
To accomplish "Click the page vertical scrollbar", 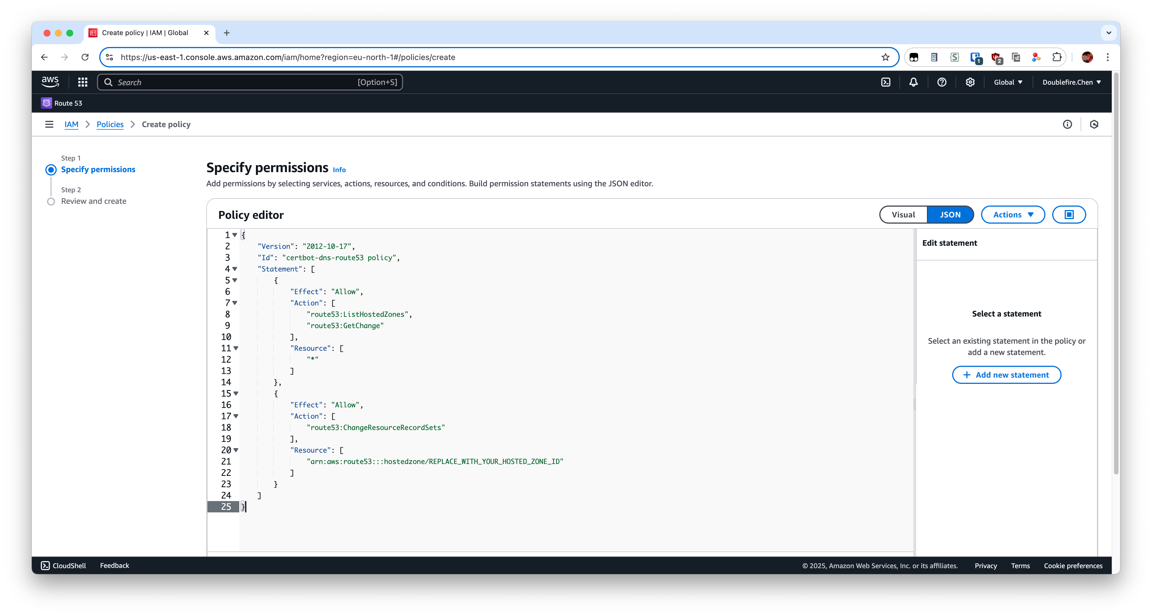I will click(1116, 273).
